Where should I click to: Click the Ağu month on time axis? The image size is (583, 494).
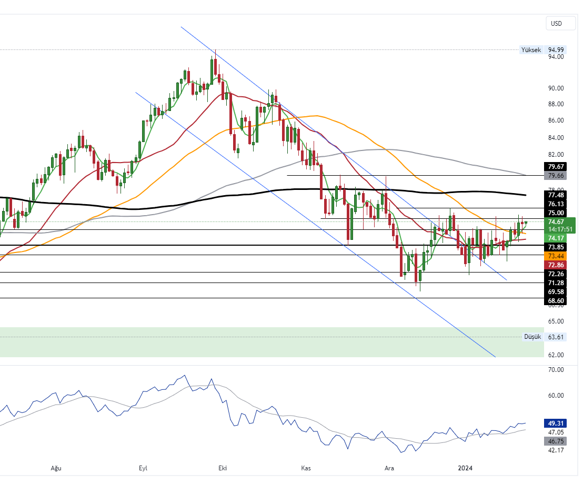tap(56, 468)
